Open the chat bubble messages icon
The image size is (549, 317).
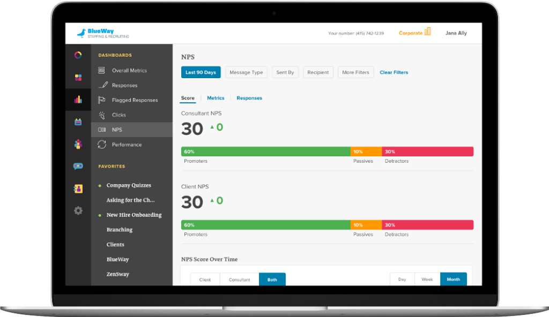coord(78,166)
